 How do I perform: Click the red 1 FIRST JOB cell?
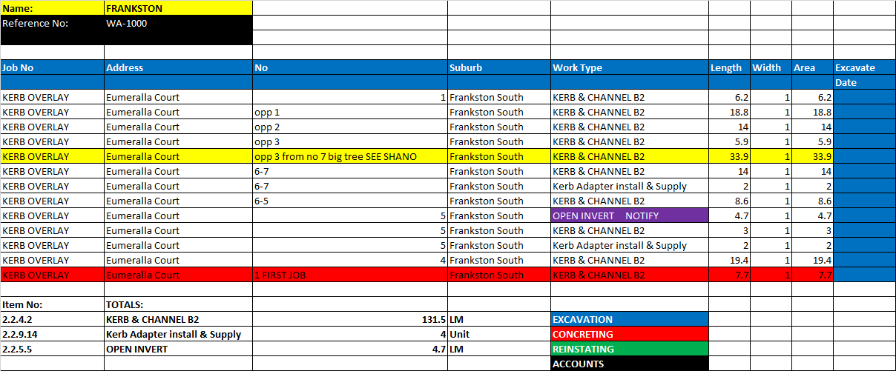tap(349, 275)
